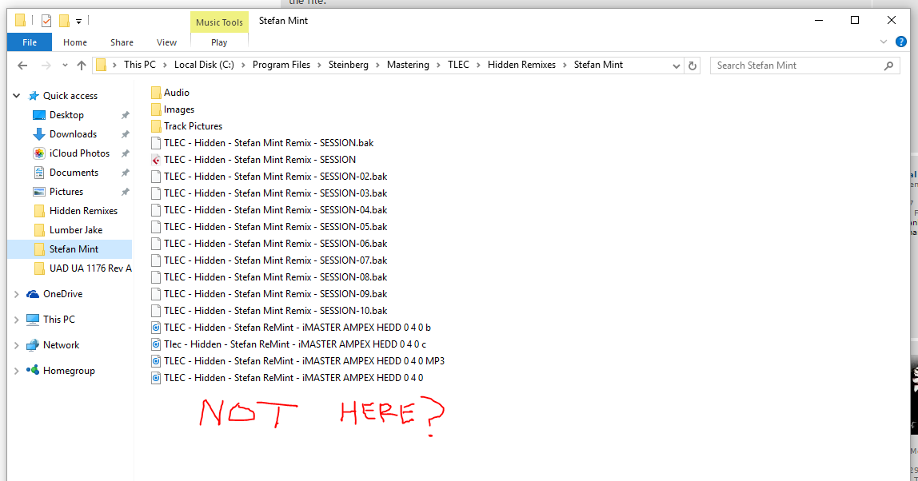Image resolution: width=918 pixels, height=481 pixels.
Task: Expand the ribbon with the chevron
Action: pos(884,42)
